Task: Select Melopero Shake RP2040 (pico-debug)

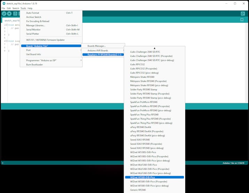Action: [154, 85]
